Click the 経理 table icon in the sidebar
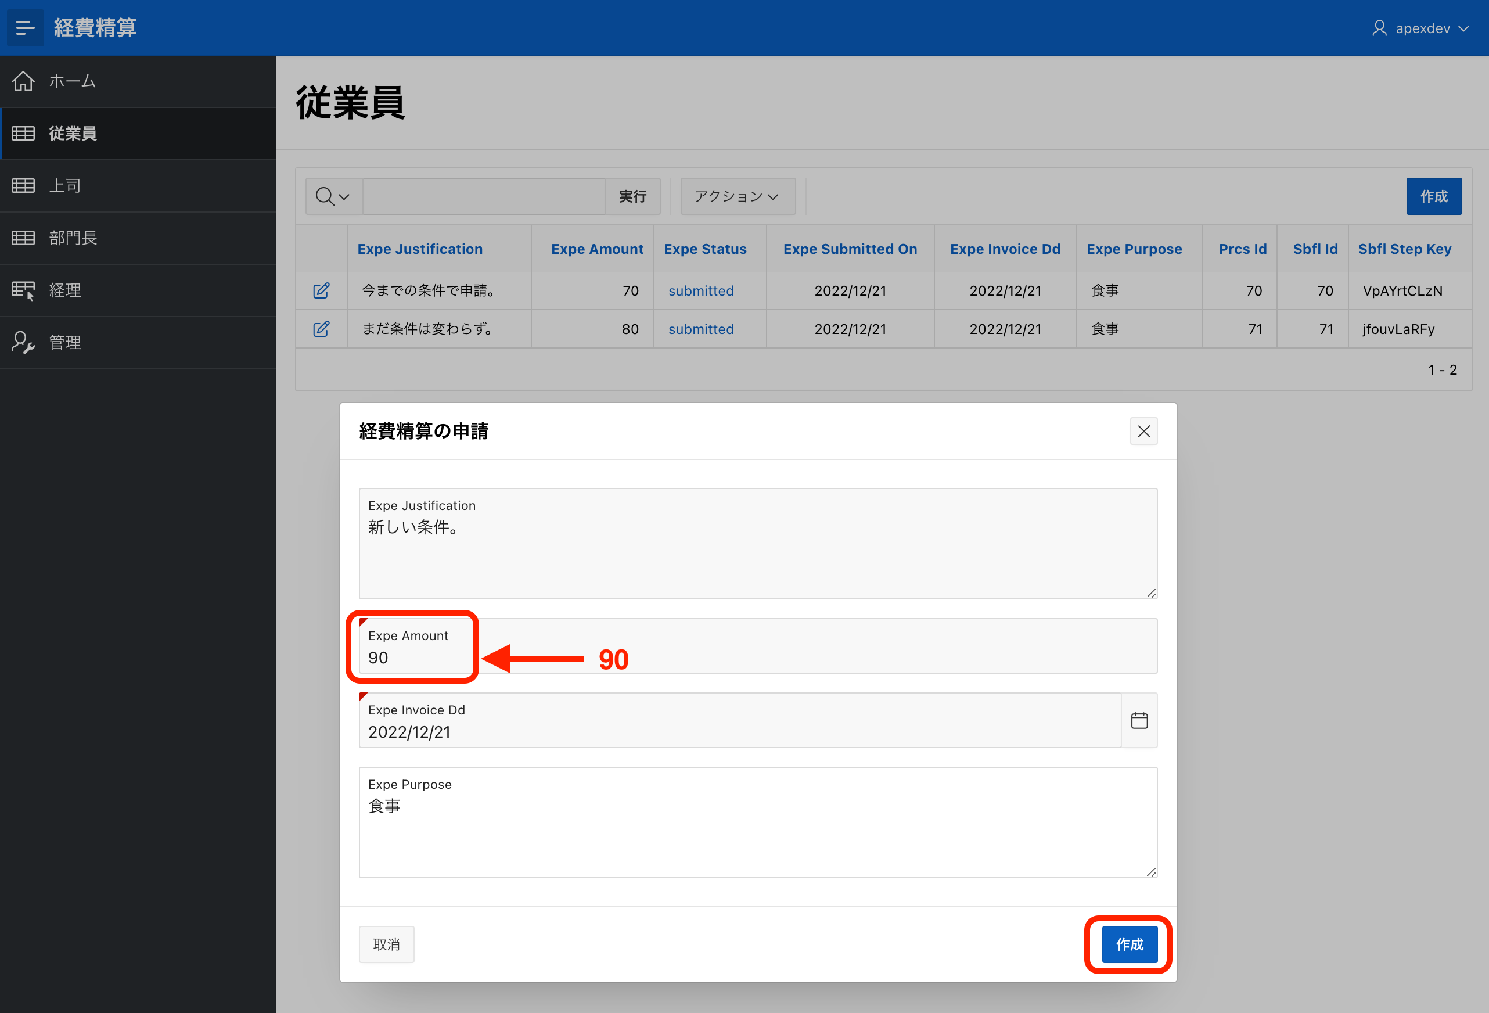 pos(23,290)
